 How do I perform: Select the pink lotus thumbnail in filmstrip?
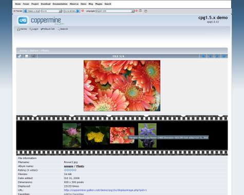click(72, 135)
